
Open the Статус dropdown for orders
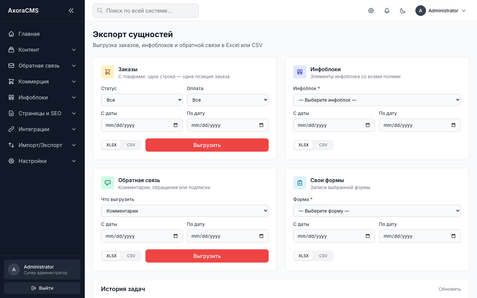(142, 100)
